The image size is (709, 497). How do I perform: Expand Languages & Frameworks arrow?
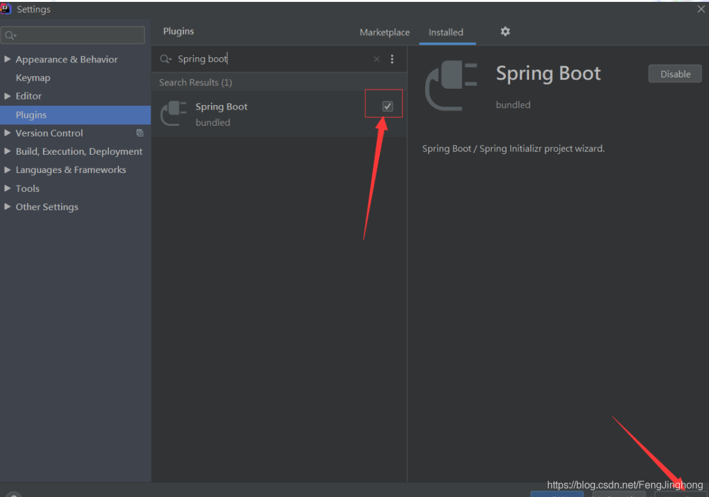click(7, 170)
